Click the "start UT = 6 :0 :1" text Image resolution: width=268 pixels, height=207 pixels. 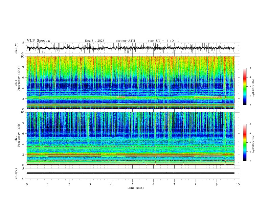pyautogui.click(x=163, y=41)
